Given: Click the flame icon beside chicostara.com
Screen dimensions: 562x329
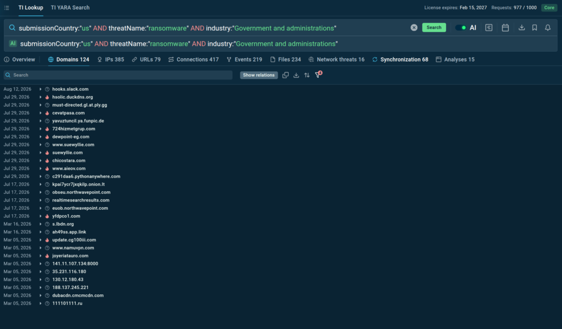Looking at the screenshot, I should coord(47,160).
